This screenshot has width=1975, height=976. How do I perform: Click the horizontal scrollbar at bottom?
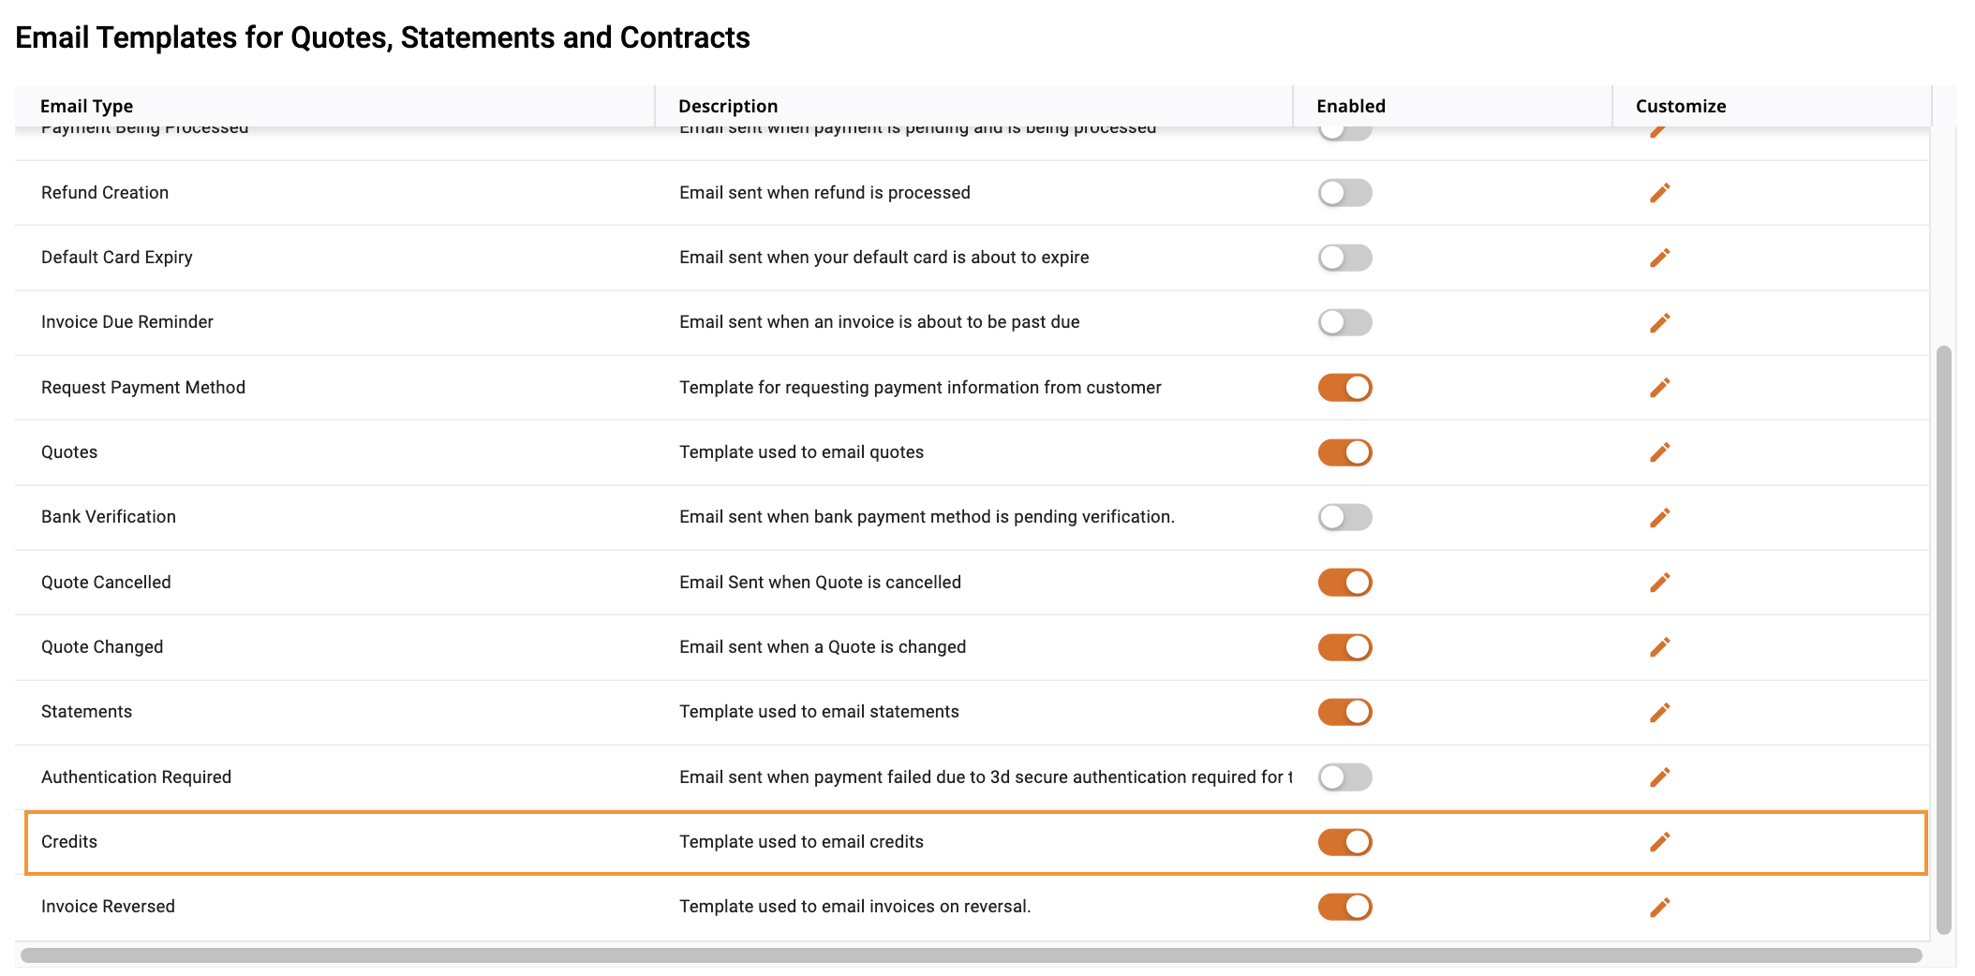[x=971, y=954]
